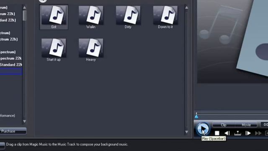Image resolution: width=268 pixels, height=151 pixels.
Task: Click the 'Drag a clip from Magic Music' hint text
Action: coord(67,144)
